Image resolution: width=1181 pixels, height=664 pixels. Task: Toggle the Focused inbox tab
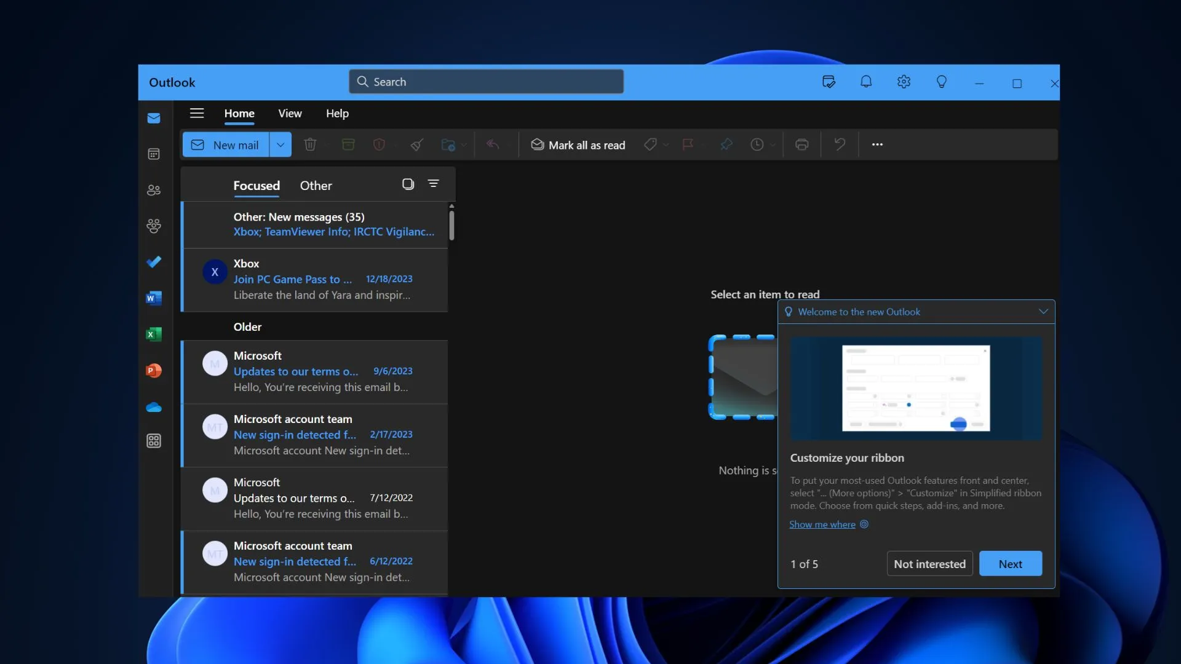point(256,184)
